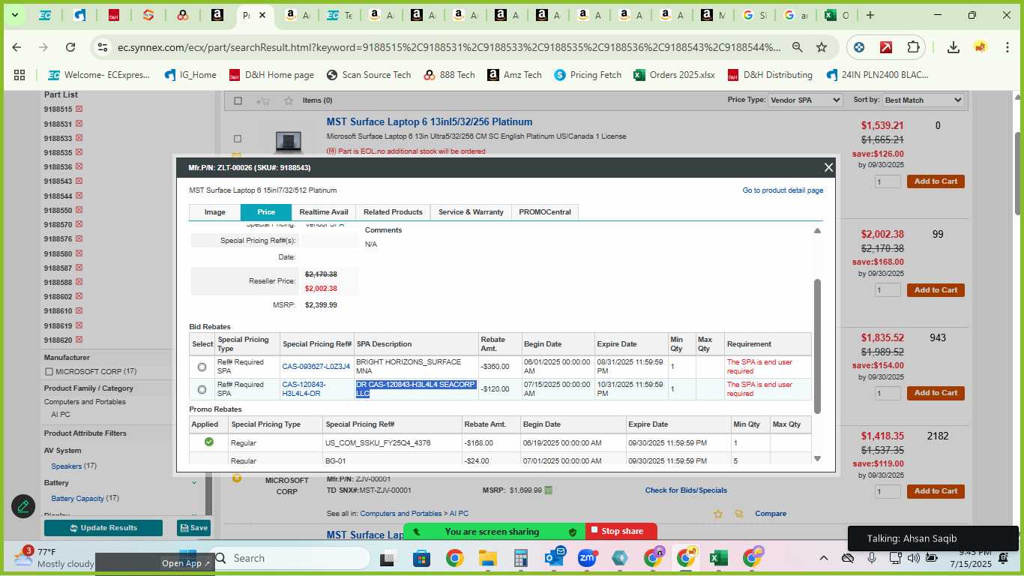Screen dimensions: 1024x576
Task: Click calculator icon next to MSRP $1,699.99
Action: 549,490
